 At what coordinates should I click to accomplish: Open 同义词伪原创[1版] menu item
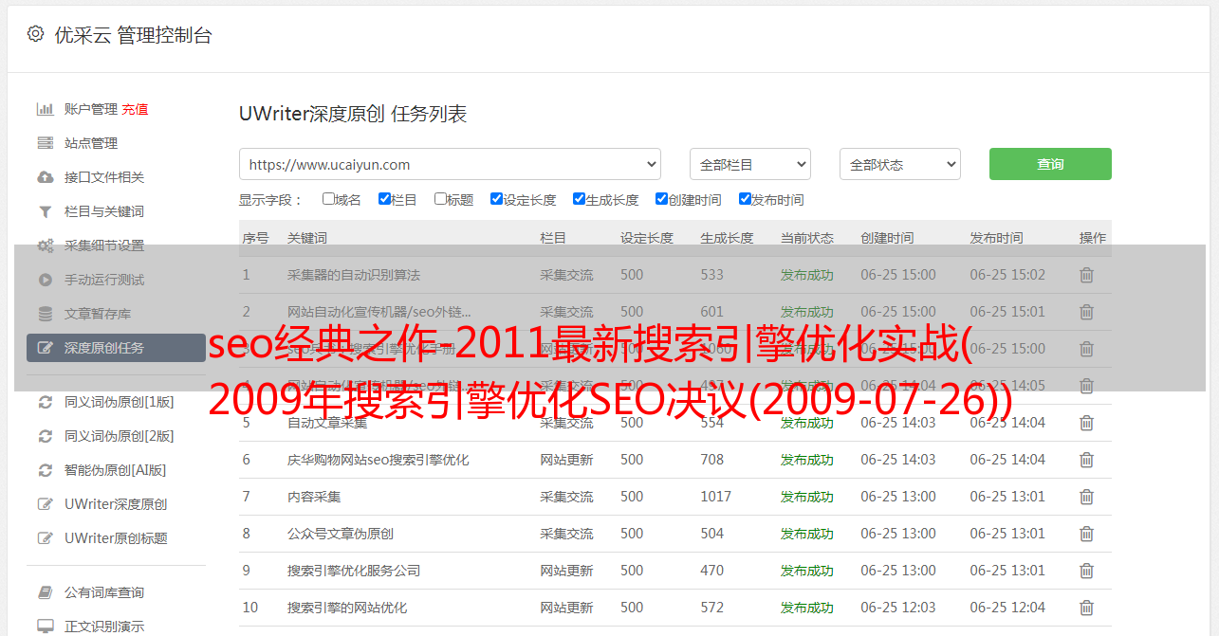coord(119,402)
